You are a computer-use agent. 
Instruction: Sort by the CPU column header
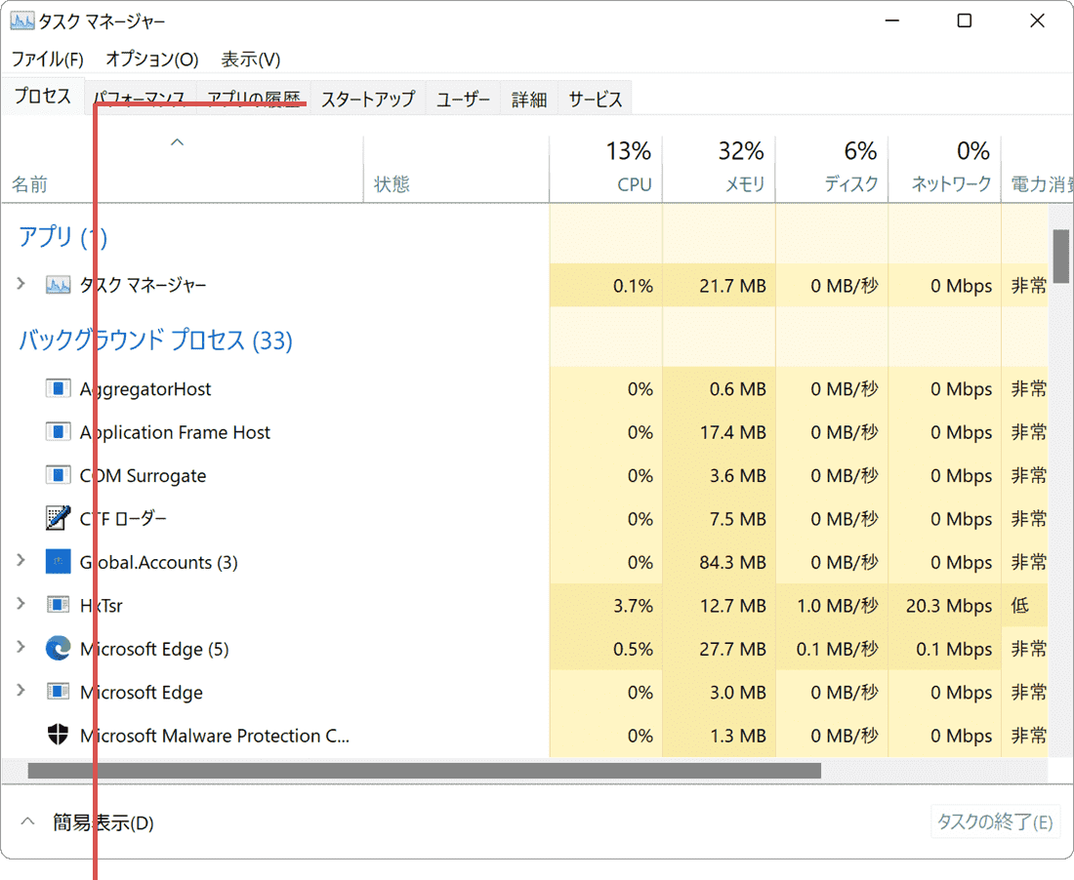[605, 168]
